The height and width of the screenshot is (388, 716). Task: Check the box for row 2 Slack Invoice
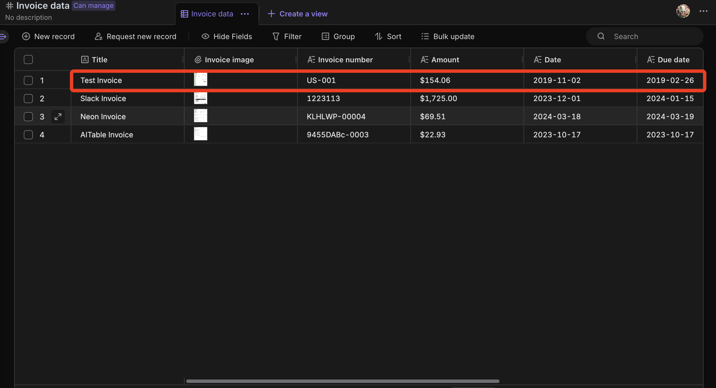(x=28, y=99)
